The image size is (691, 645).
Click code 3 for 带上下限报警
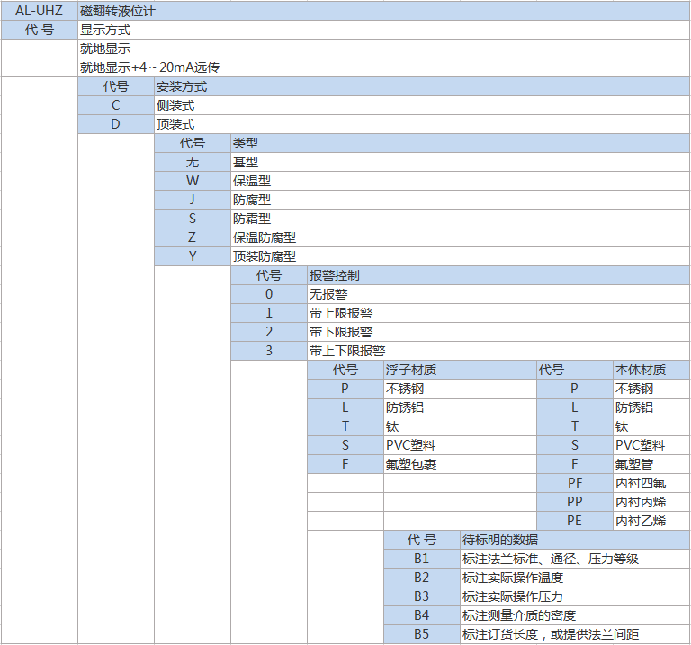tap(268, 351)
